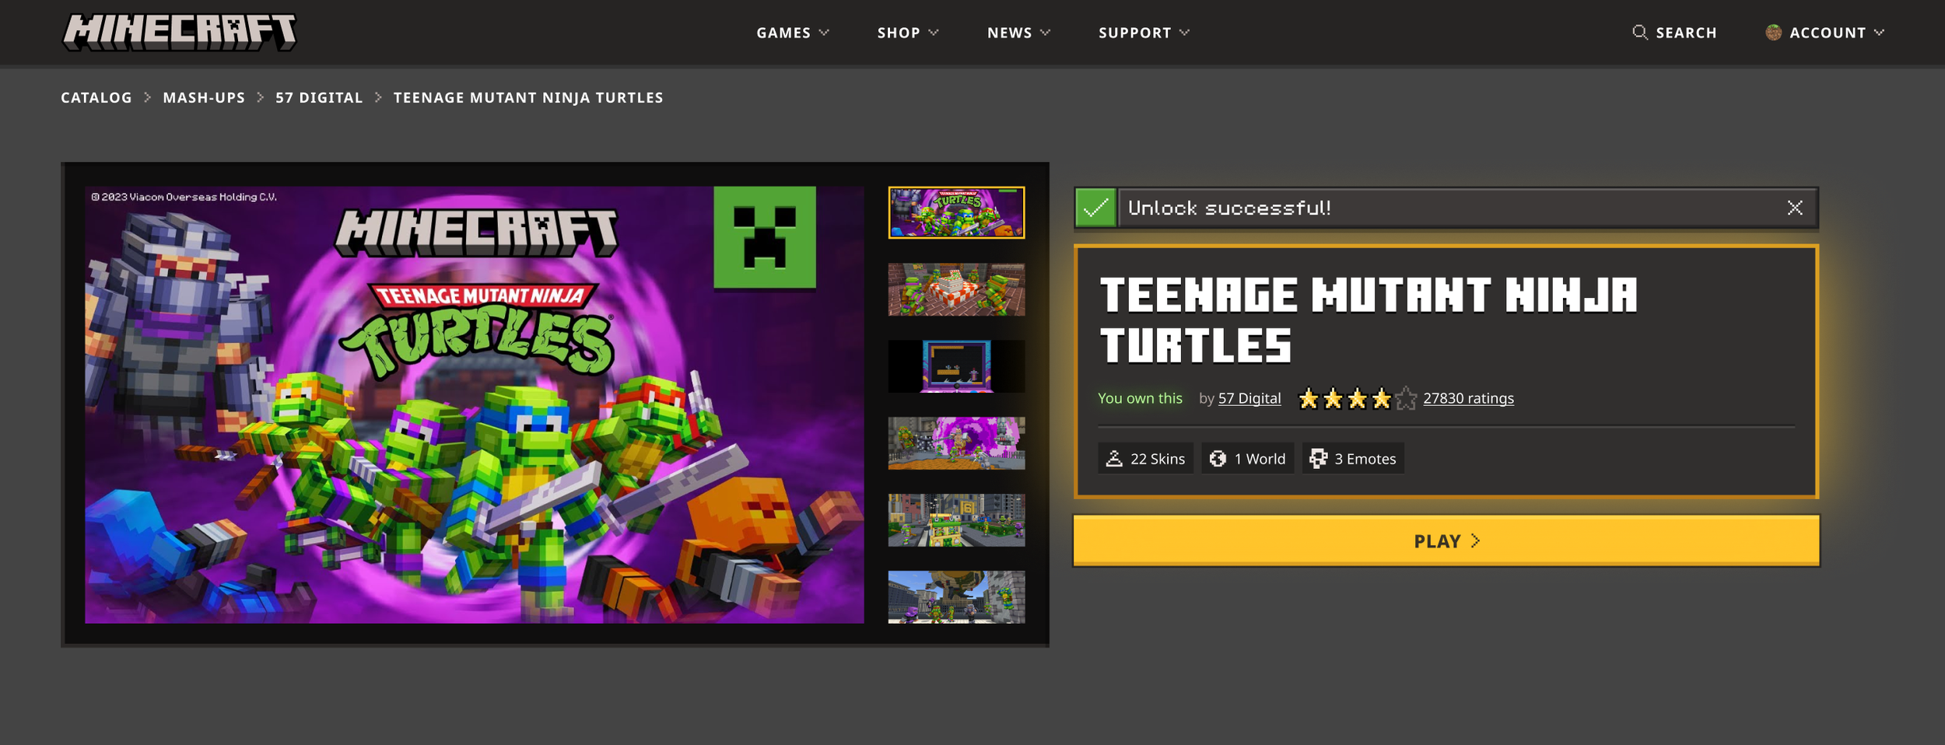The image size is (1945, 745).
Task: Click the skins person icon
Action: (1114, 459)
